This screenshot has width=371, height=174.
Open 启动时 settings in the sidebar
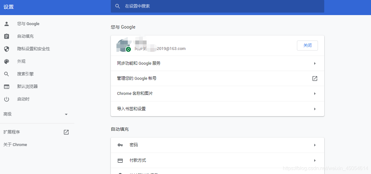[23, 99]
